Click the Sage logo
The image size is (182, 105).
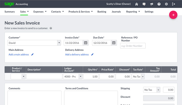9,4
